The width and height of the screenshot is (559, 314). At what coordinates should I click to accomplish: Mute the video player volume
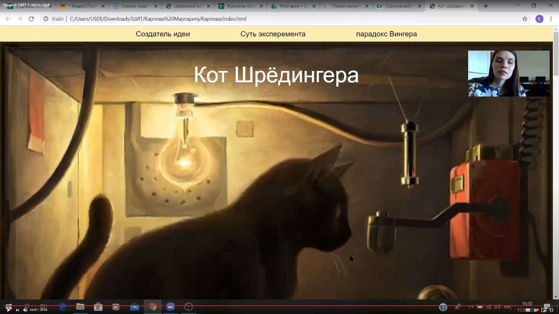pos(25,310)
